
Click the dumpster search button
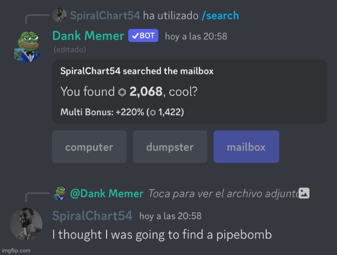pos(170,147)
